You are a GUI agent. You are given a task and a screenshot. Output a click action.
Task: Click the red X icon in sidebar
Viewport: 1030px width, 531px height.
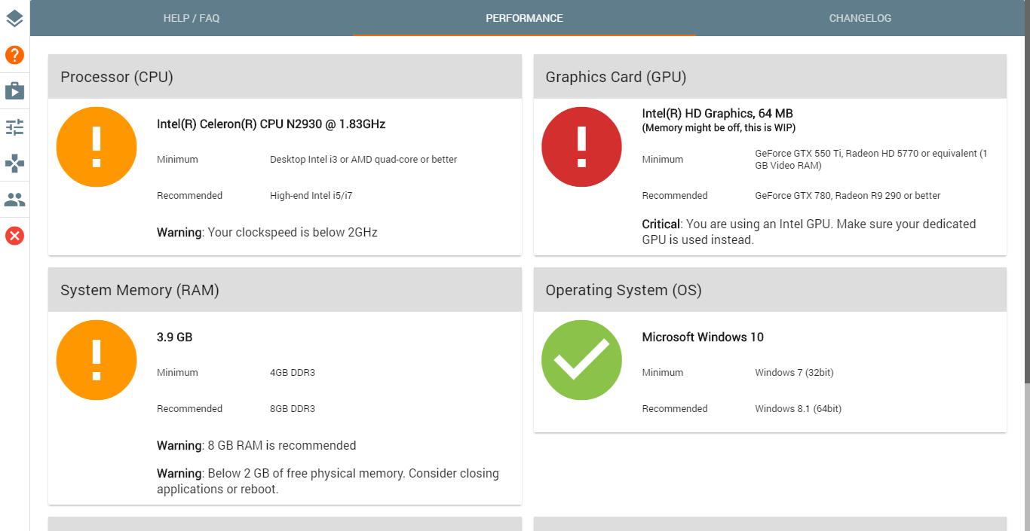click(x=14, y=236)
